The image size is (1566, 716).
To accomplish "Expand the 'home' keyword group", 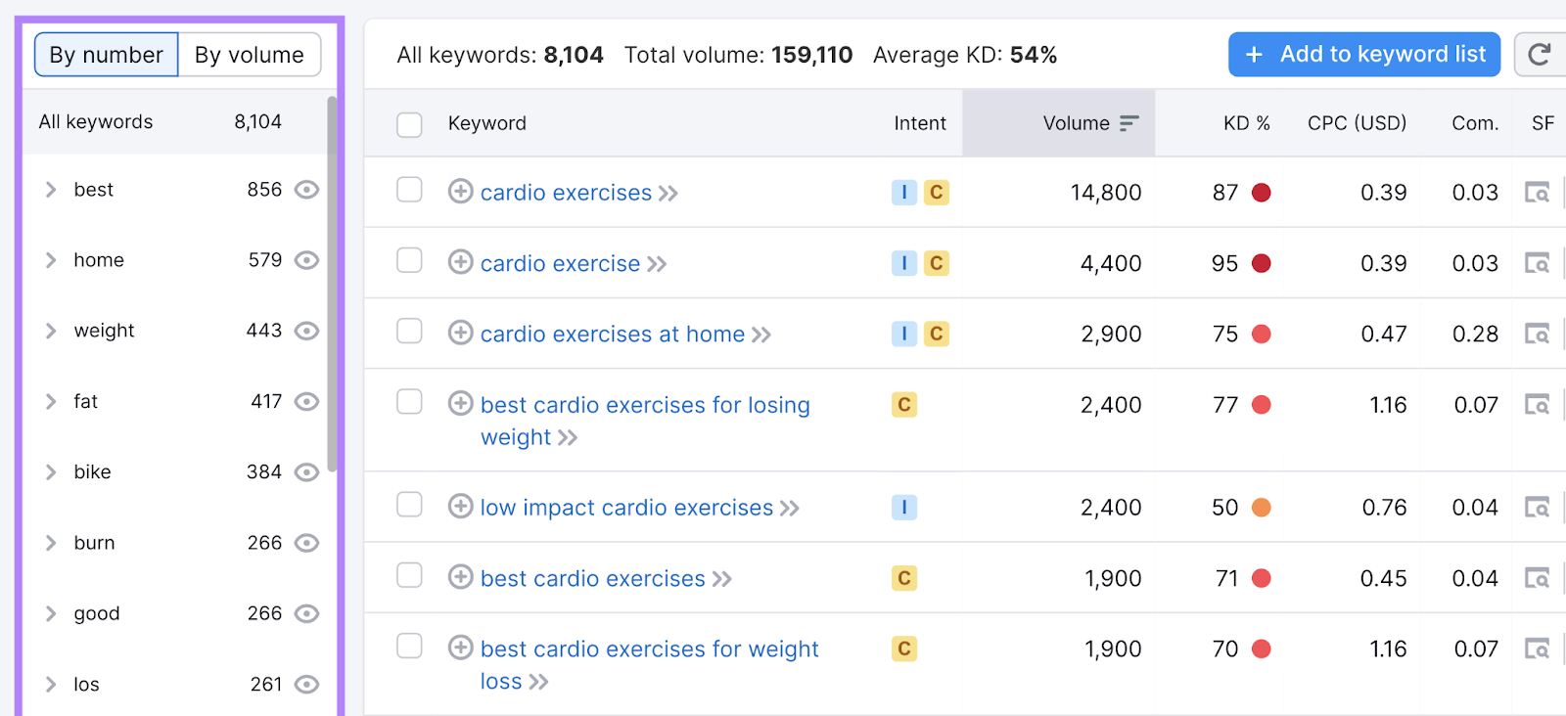I will click(51, 260).
